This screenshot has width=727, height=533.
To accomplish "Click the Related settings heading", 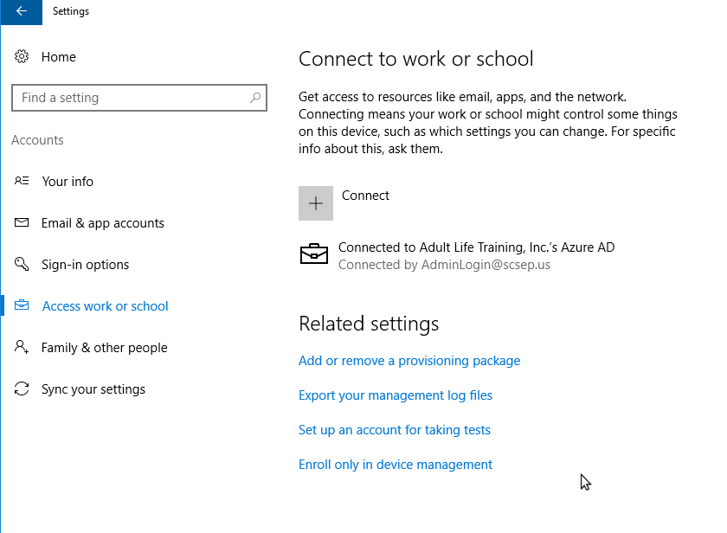I will click(x=369, y=324).
